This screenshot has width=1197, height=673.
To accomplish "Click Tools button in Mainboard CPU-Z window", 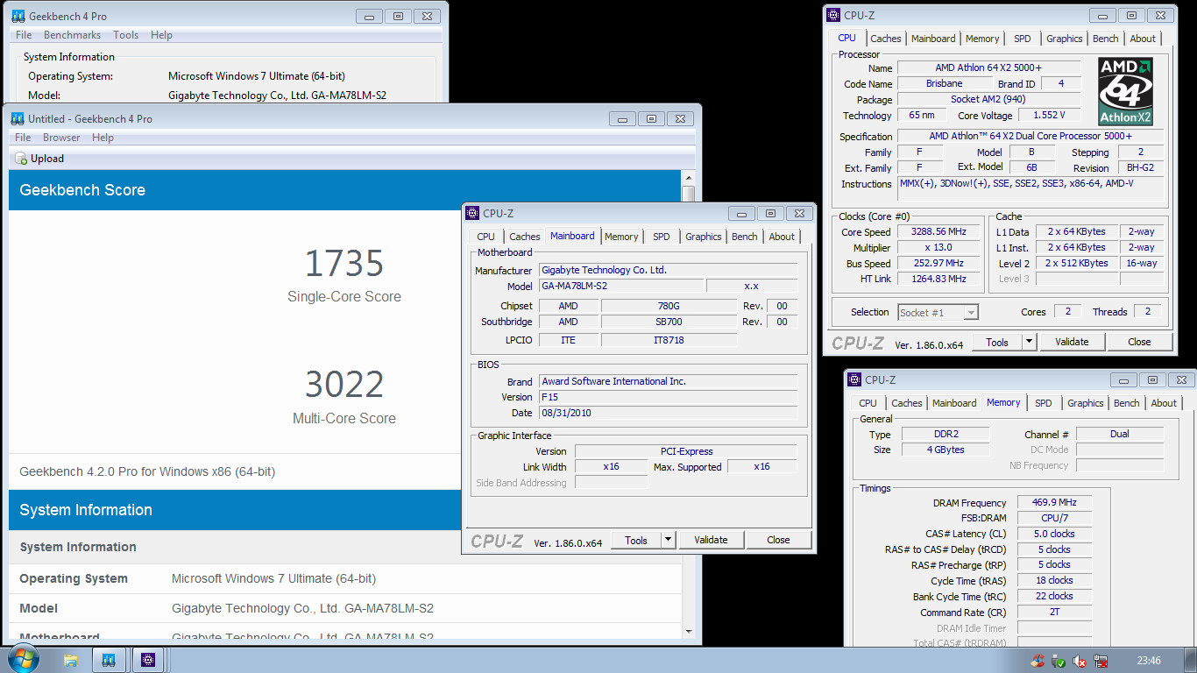I will click(x=636, y=540).
